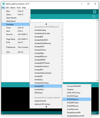
Task: Open the SimpleWebServerWiFi example
Action: tap(77, 116)
